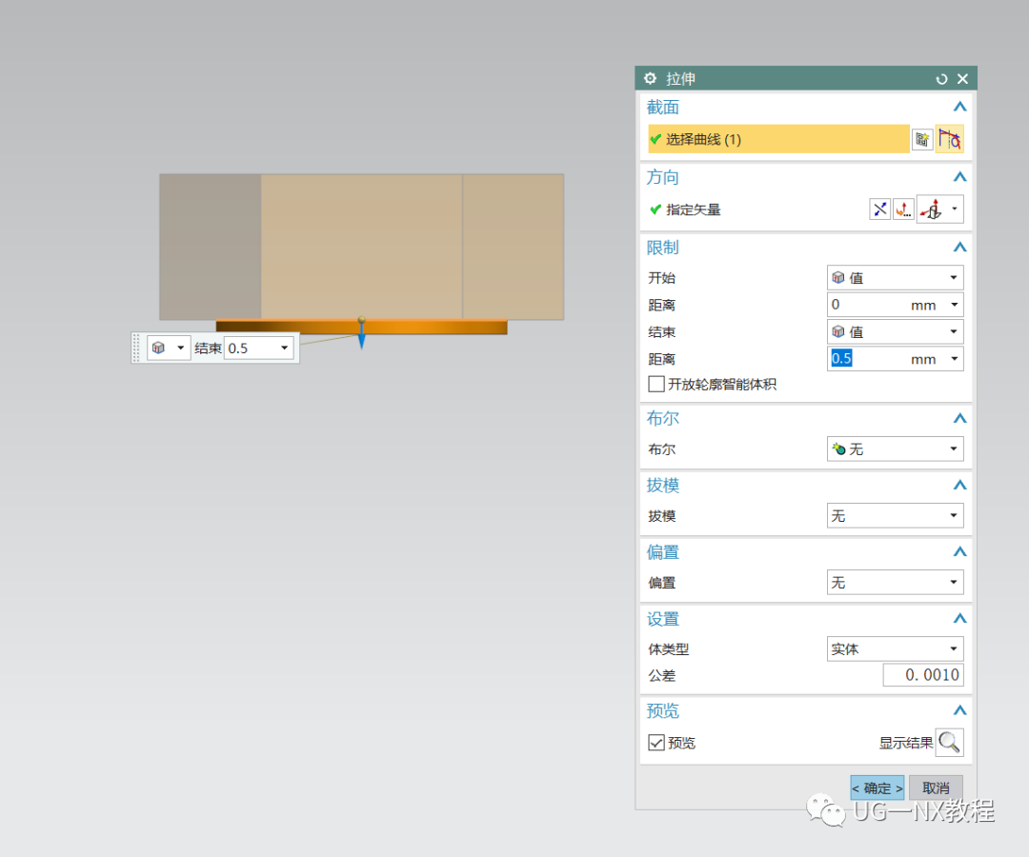This screenshot has height=857, width=1029.
Task: Open the end distance mm dropdown arrow
Action: click(x=954, y=359)
